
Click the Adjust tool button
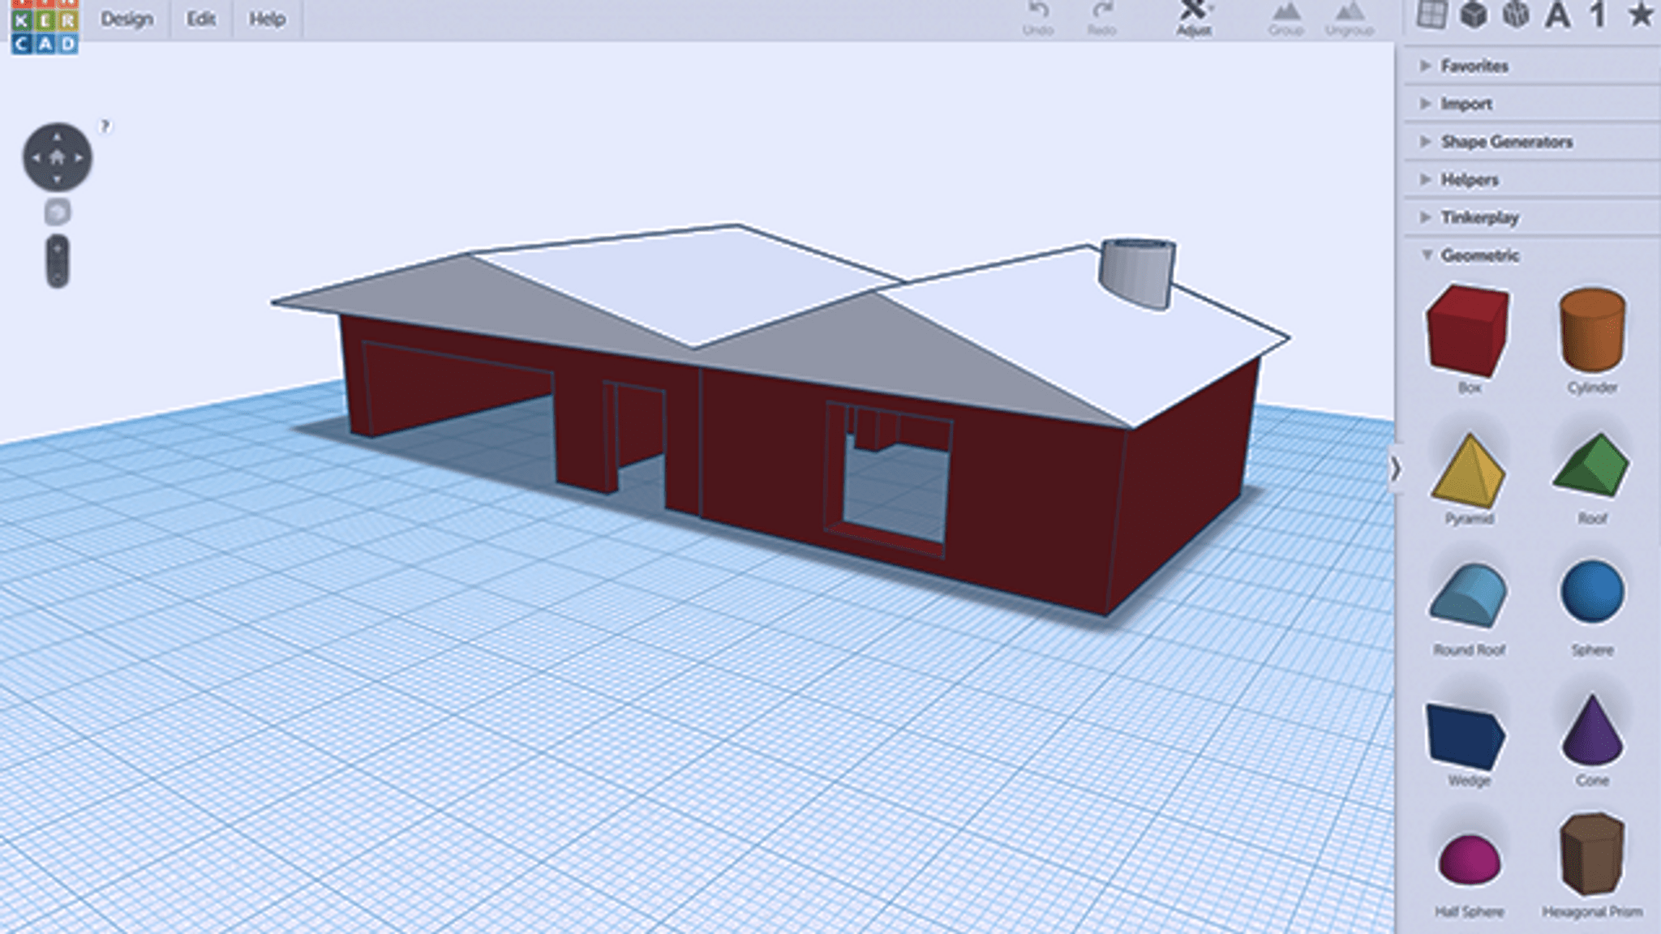[1193, 18]
